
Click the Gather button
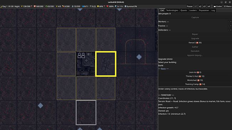coord(195,47)
